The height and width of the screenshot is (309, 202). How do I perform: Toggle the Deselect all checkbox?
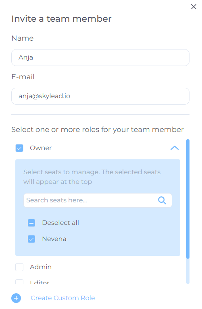(31, 223)
